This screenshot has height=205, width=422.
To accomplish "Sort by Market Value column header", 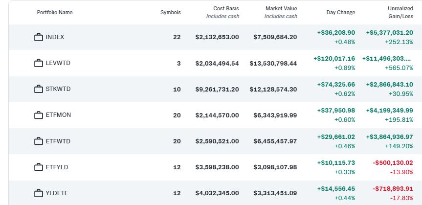I will [x=281, y=8].
